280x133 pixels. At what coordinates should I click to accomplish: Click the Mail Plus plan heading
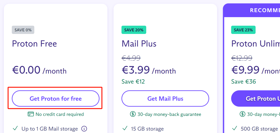coord(139,44)
